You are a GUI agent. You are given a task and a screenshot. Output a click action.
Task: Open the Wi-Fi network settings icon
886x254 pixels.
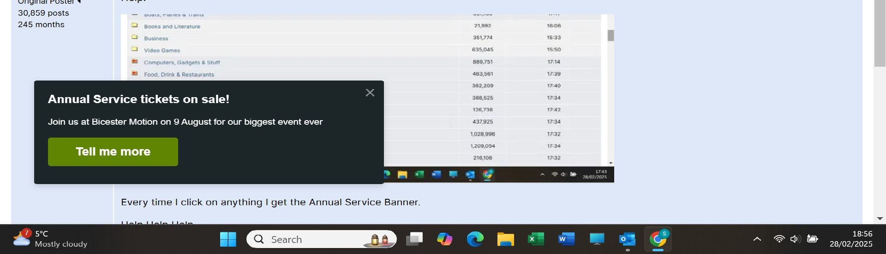point(779,239)
